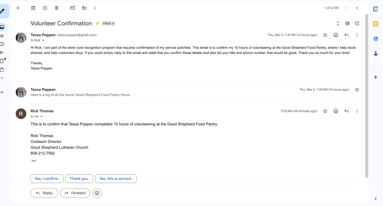Open conversation in a new window

(357, 23)
